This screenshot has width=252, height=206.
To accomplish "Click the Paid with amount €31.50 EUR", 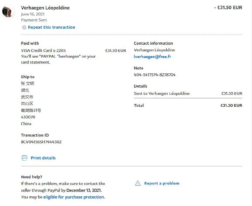I will [116, 51].
